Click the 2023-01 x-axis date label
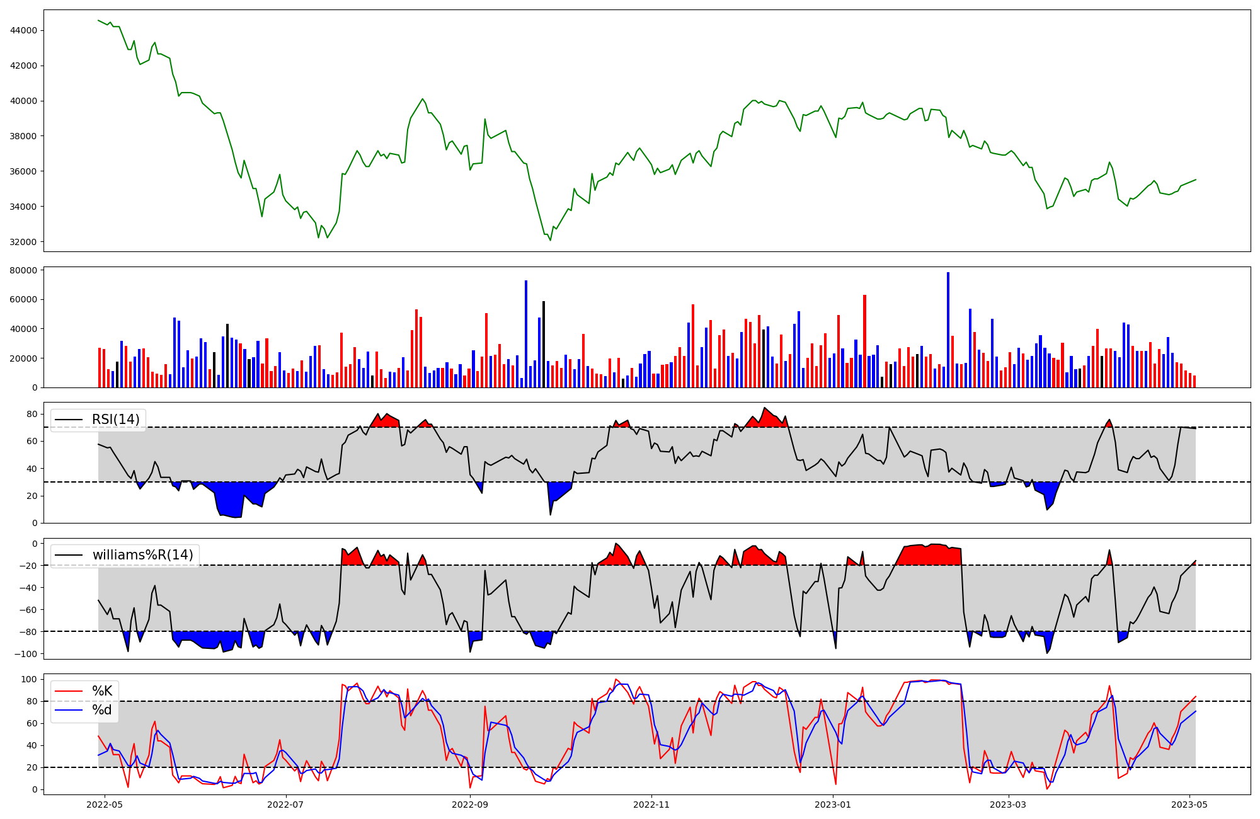This screenshot has width=1260, height=819. click(833, 805)
